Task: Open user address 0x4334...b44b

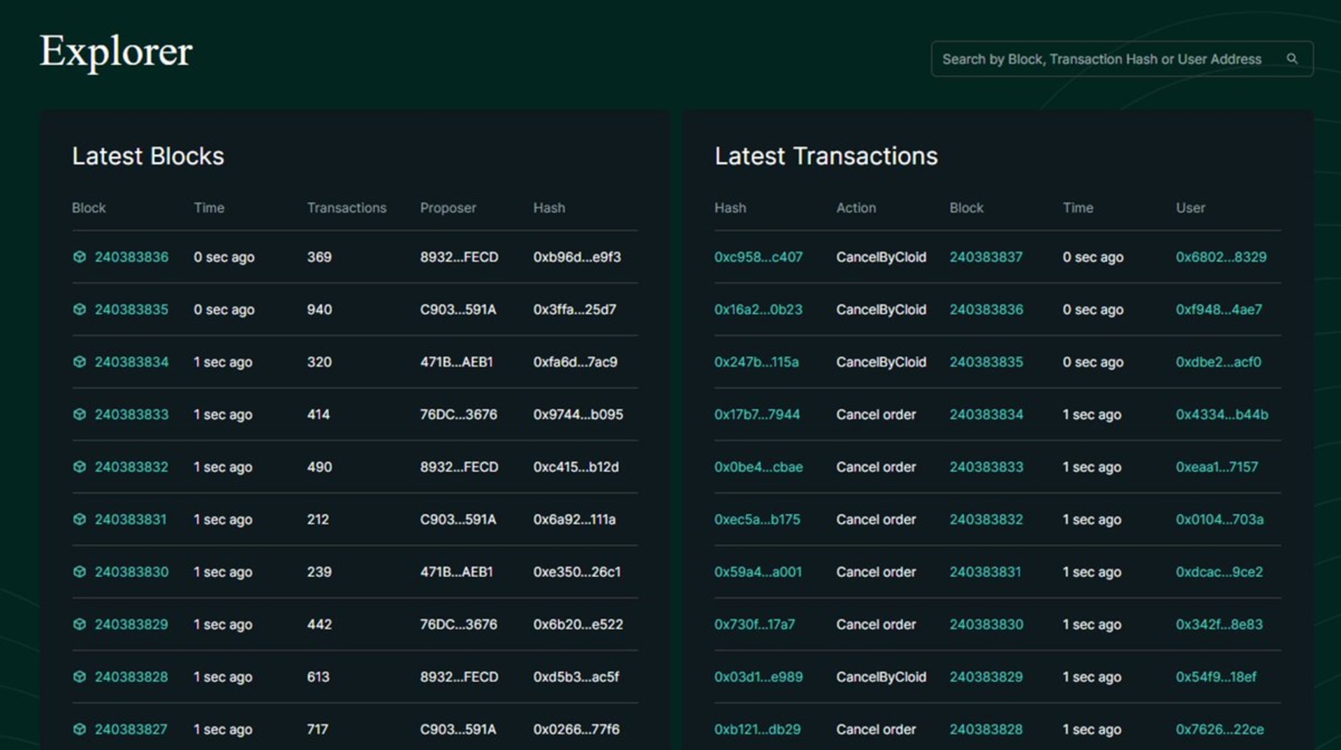Action: (x=1222, y=414)
